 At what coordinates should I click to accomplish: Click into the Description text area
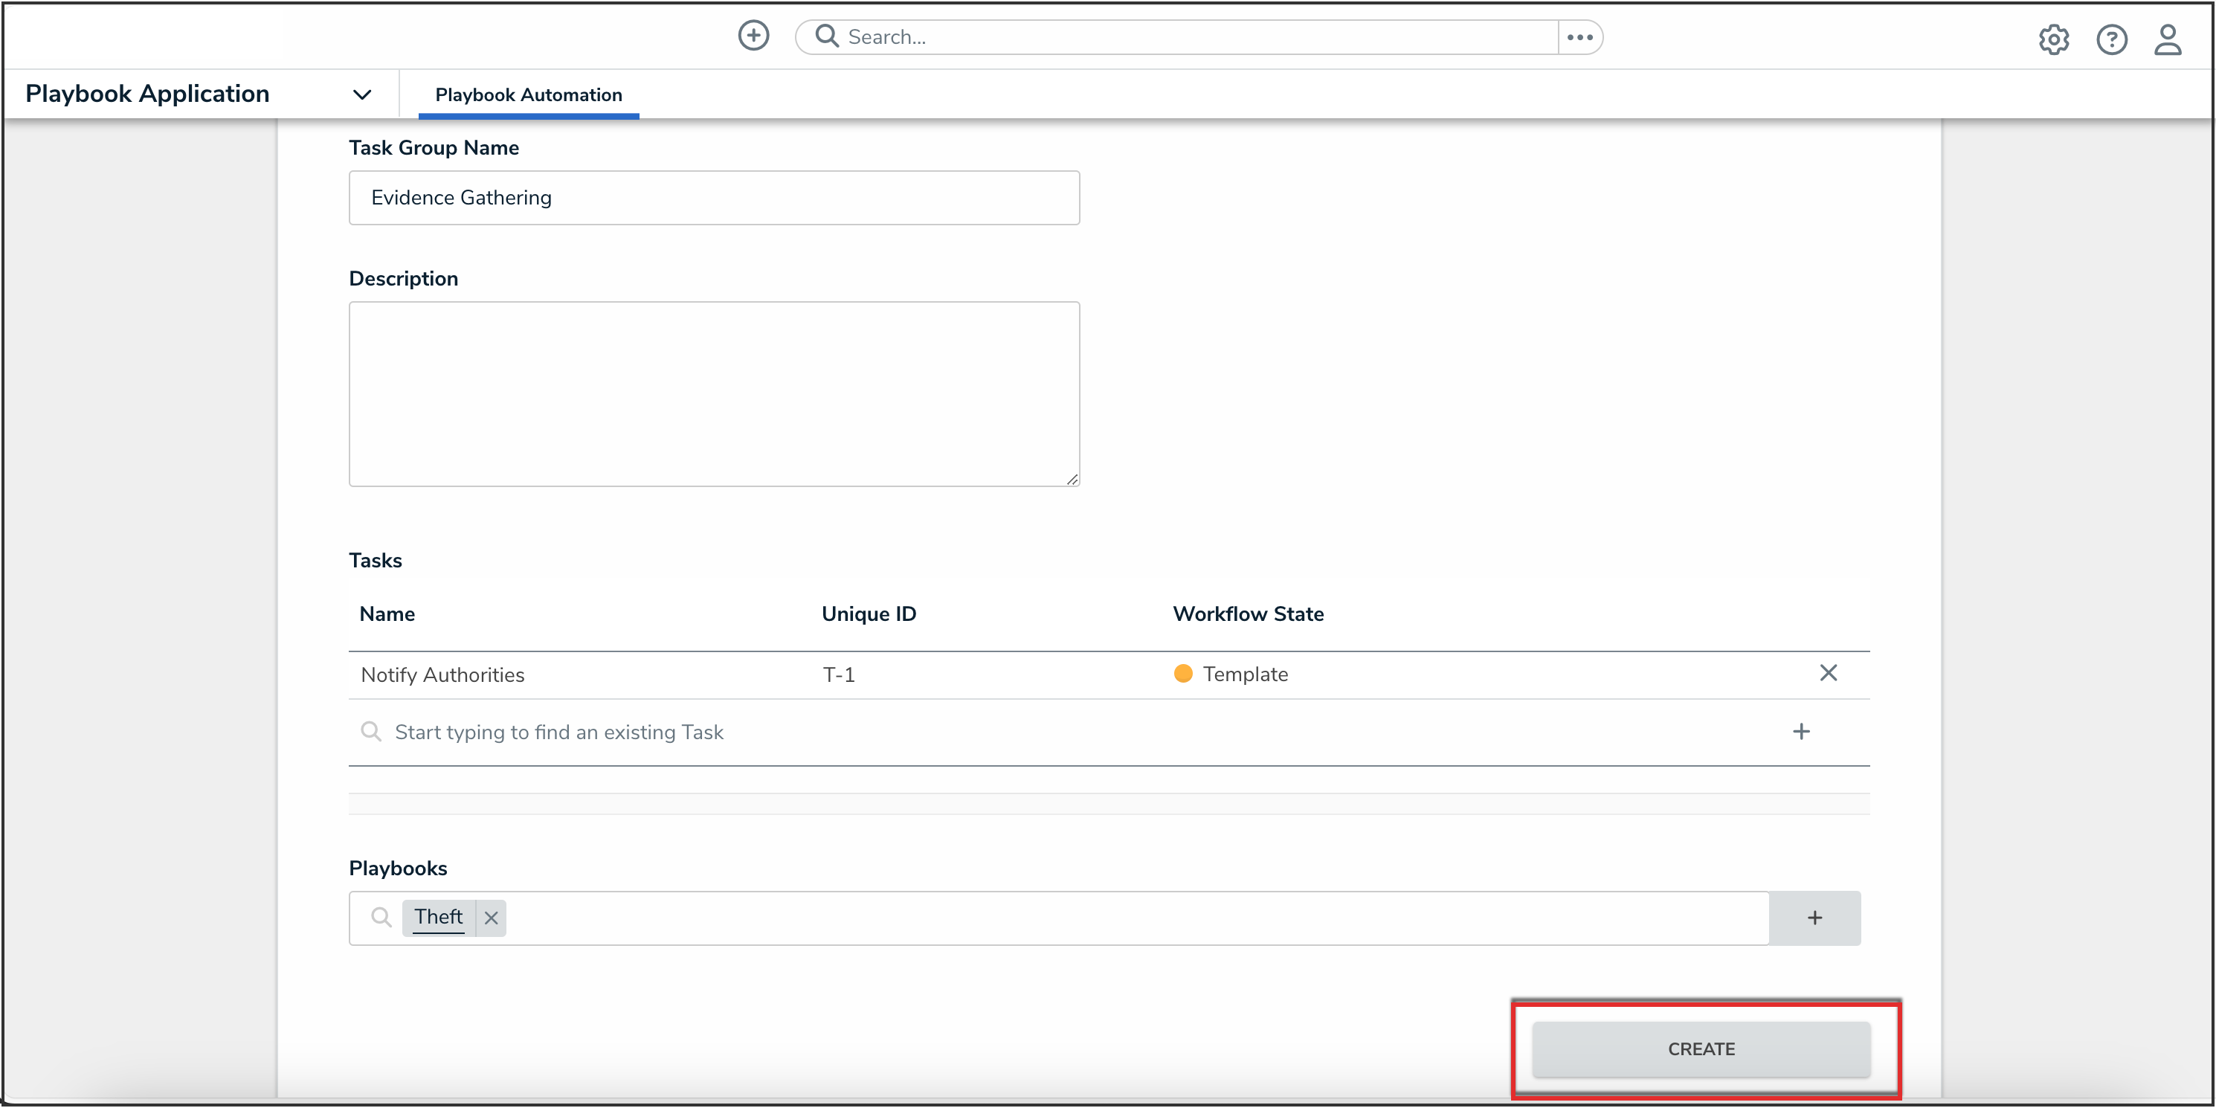(713, 393)
